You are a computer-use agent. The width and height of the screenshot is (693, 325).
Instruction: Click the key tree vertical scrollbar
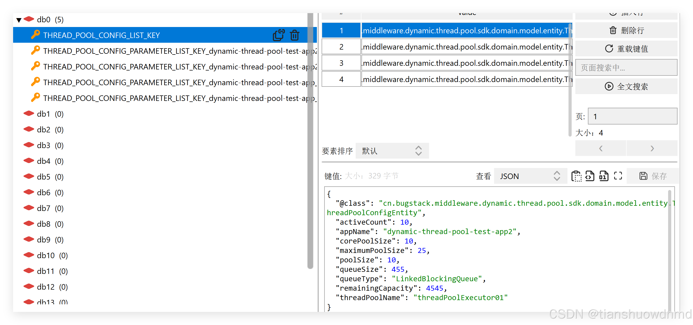click(310, 140)
